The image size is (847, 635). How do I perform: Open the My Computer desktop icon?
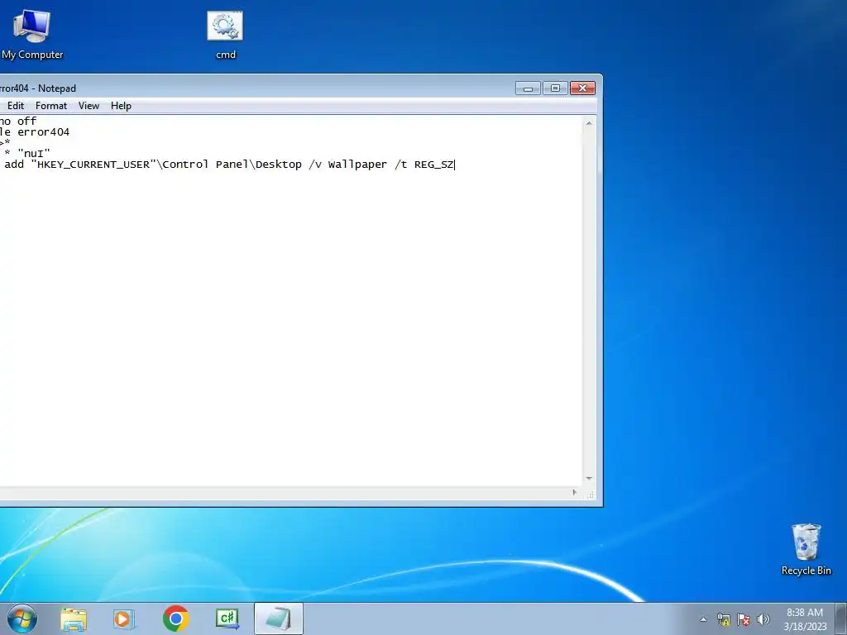click(31, 34)
